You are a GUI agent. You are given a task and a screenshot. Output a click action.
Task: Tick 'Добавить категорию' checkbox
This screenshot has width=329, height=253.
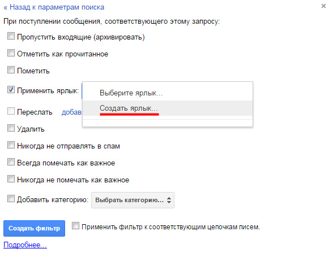11,199
